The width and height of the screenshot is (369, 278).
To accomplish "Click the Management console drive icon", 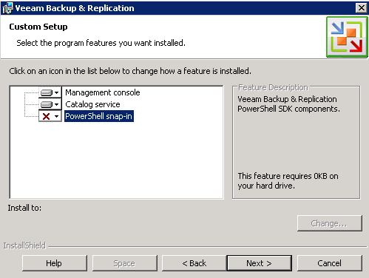I will click(47, 92).
